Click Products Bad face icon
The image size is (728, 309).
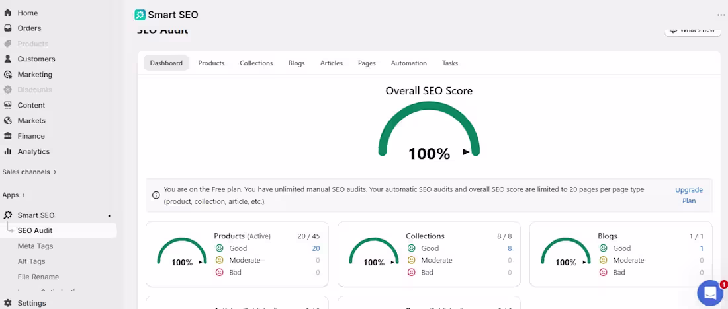click(220, 273)
